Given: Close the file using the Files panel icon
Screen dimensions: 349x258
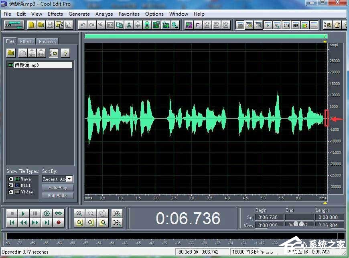Looking at the screenshot, I should [23, 53].
